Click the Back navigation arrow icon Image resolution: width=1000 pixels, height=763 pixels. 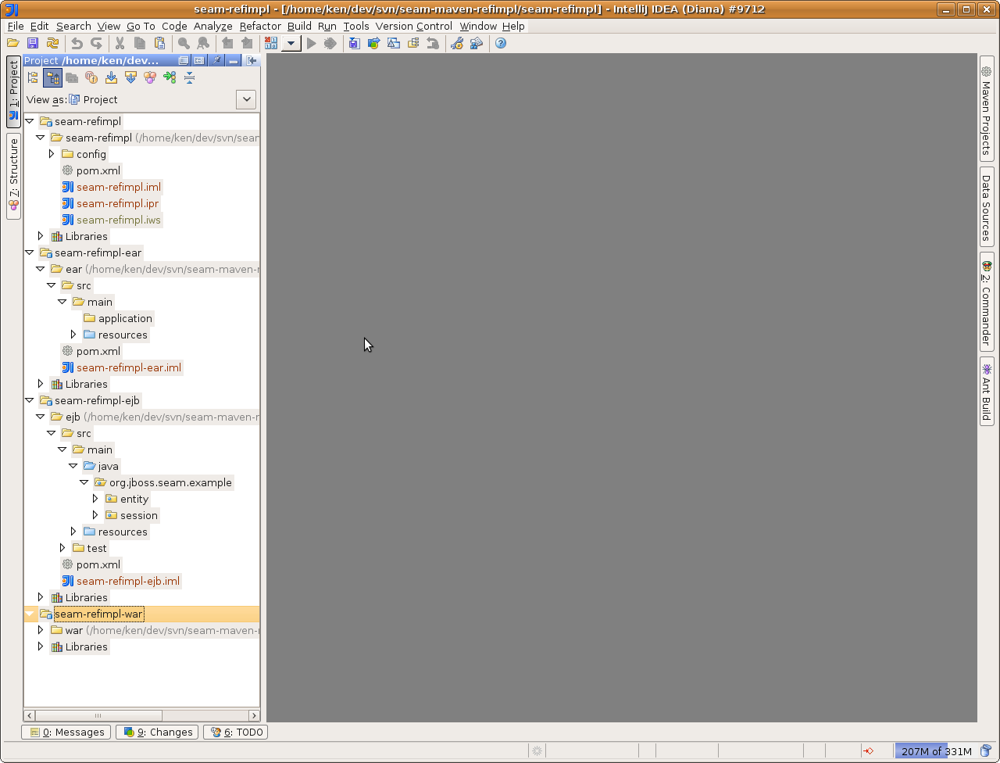point(227,44)
